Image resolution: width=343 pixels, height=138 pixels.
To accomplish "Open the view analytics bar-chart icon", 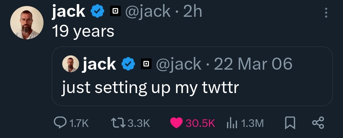I will [x=232, y=123].
